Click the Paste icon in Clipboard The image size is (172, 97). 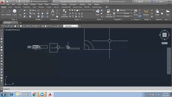[x=157, y=12]
